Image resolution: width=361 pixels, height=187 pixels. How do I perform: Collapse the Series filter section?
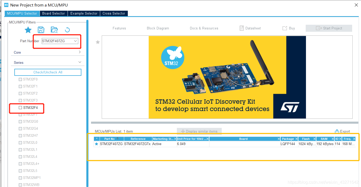pyautogui.click(x=80, y=62)
